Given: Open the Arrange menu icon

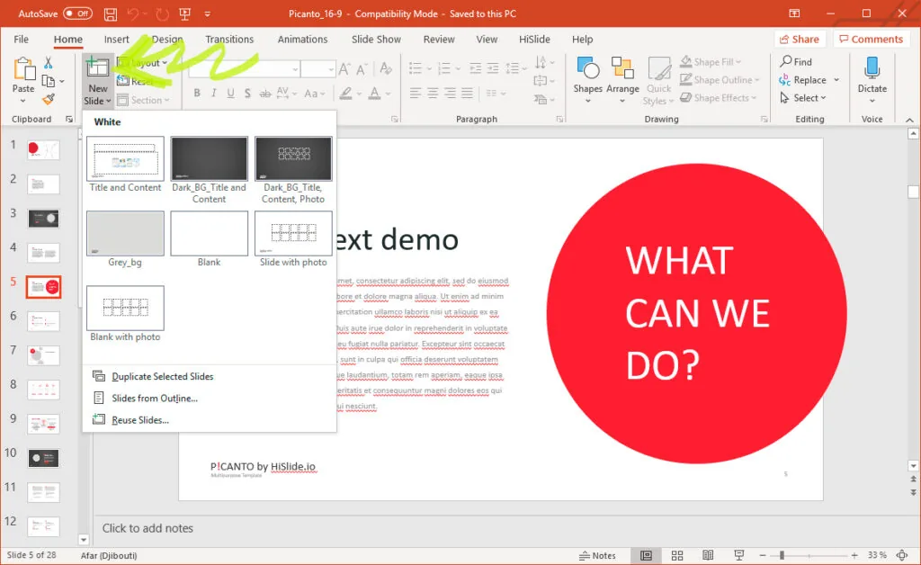Looking at the screenshot, I should (x=622, y=68).
